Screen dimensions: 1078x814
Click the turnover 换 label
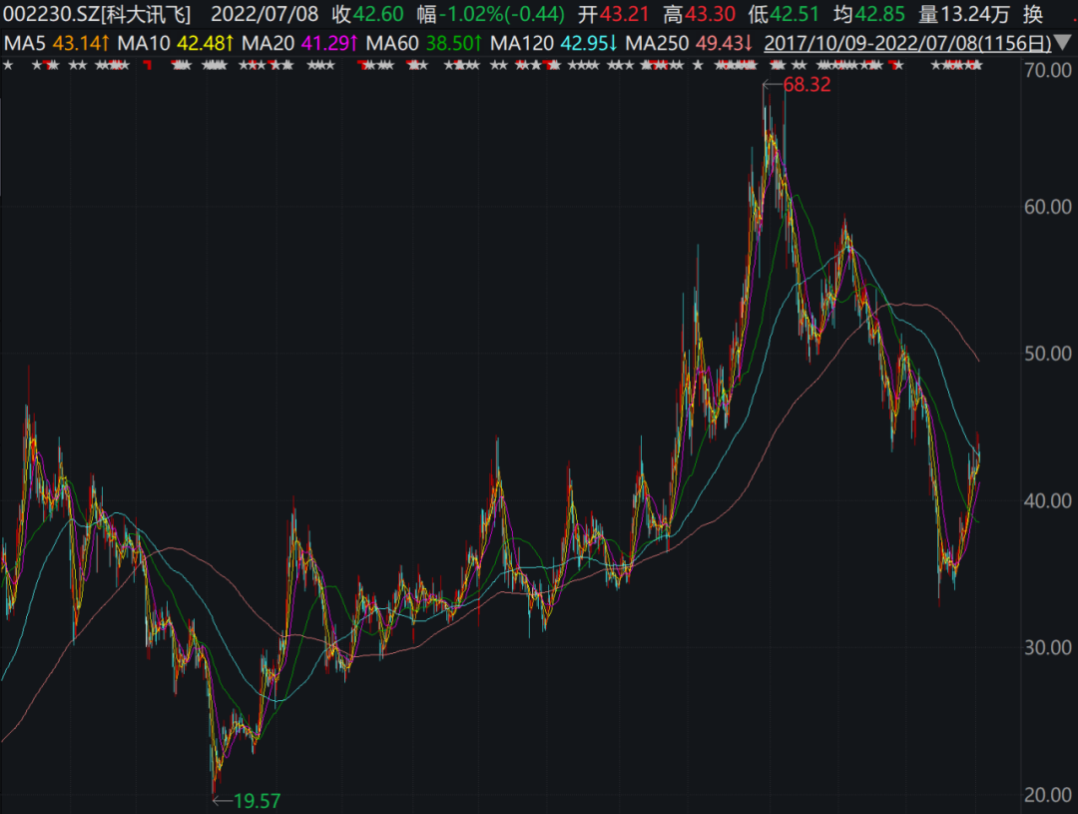click(1033, 15)
